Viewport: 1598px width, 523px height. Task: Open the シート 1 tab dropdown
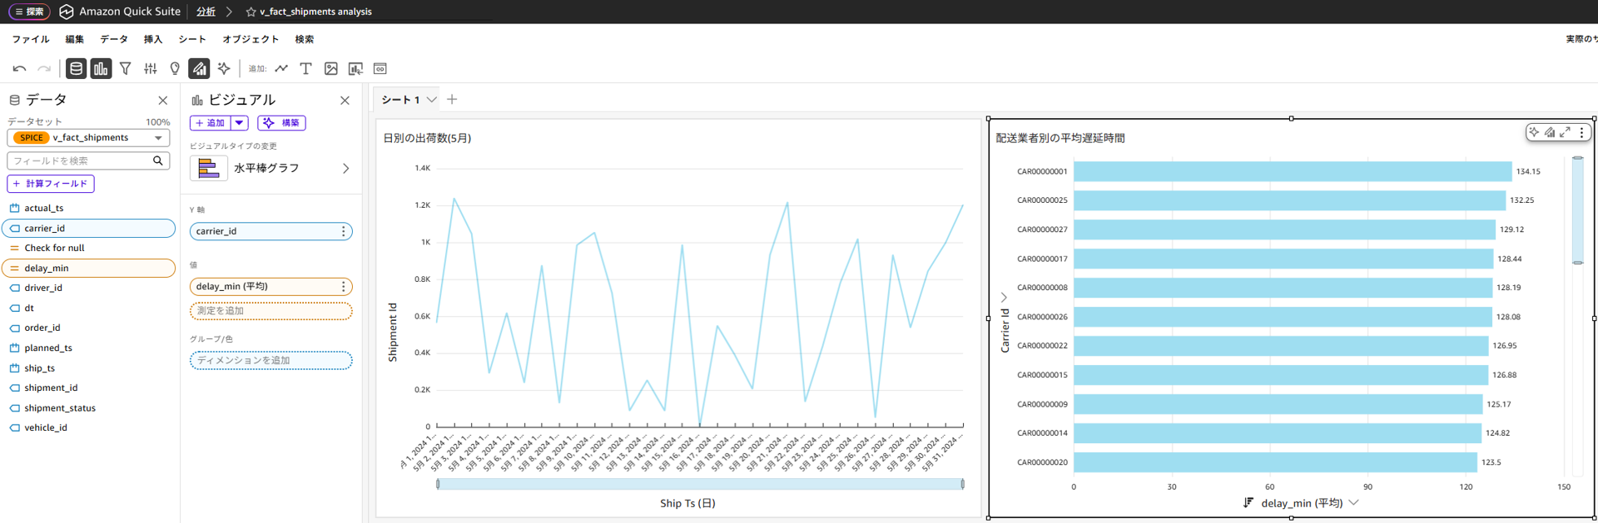click(432, 100)
